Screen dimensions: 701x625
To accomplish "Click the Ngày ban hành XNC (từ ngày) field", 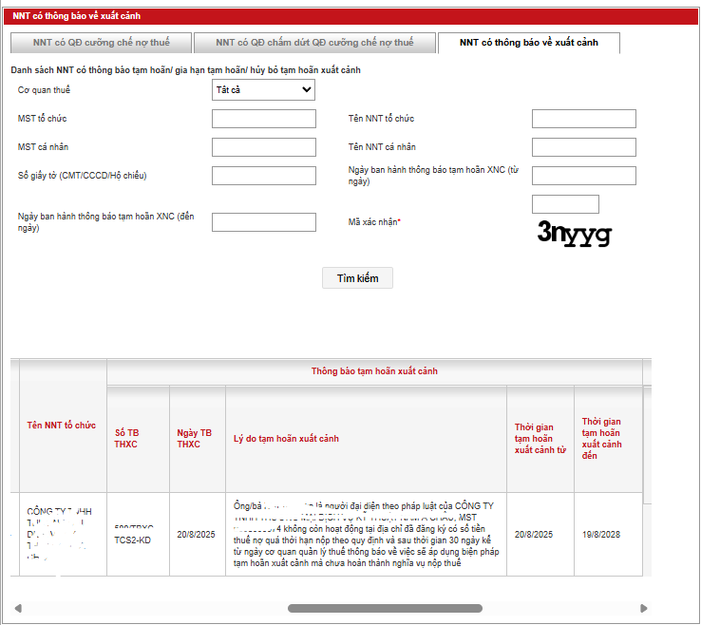I will (x=583, y=176).
